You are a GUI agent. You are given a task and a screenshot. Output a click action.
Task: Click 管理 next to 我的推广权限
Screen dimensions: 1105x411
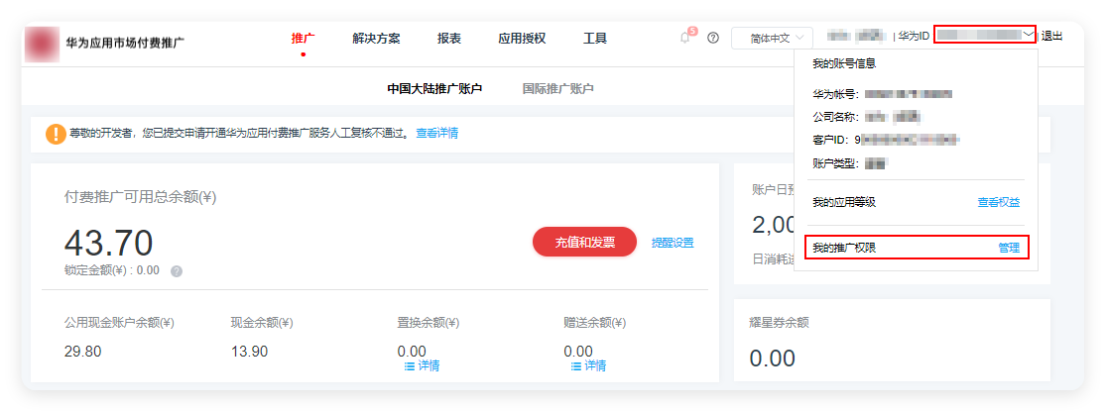click(x=1009, y=248)
